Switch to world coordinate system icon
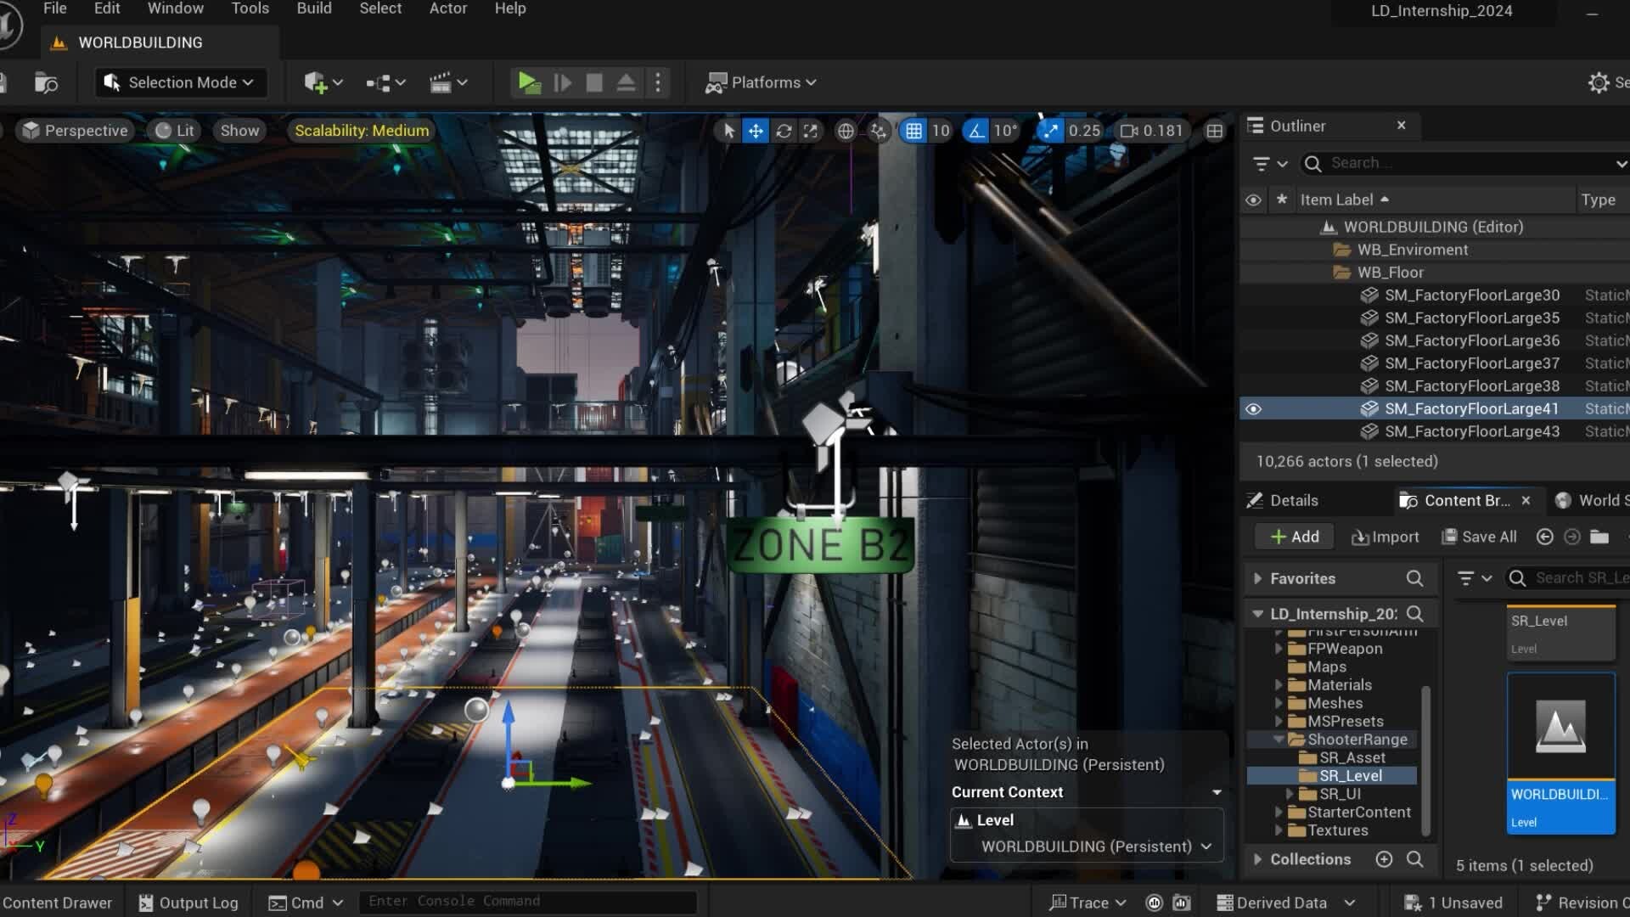 point(846,131)
